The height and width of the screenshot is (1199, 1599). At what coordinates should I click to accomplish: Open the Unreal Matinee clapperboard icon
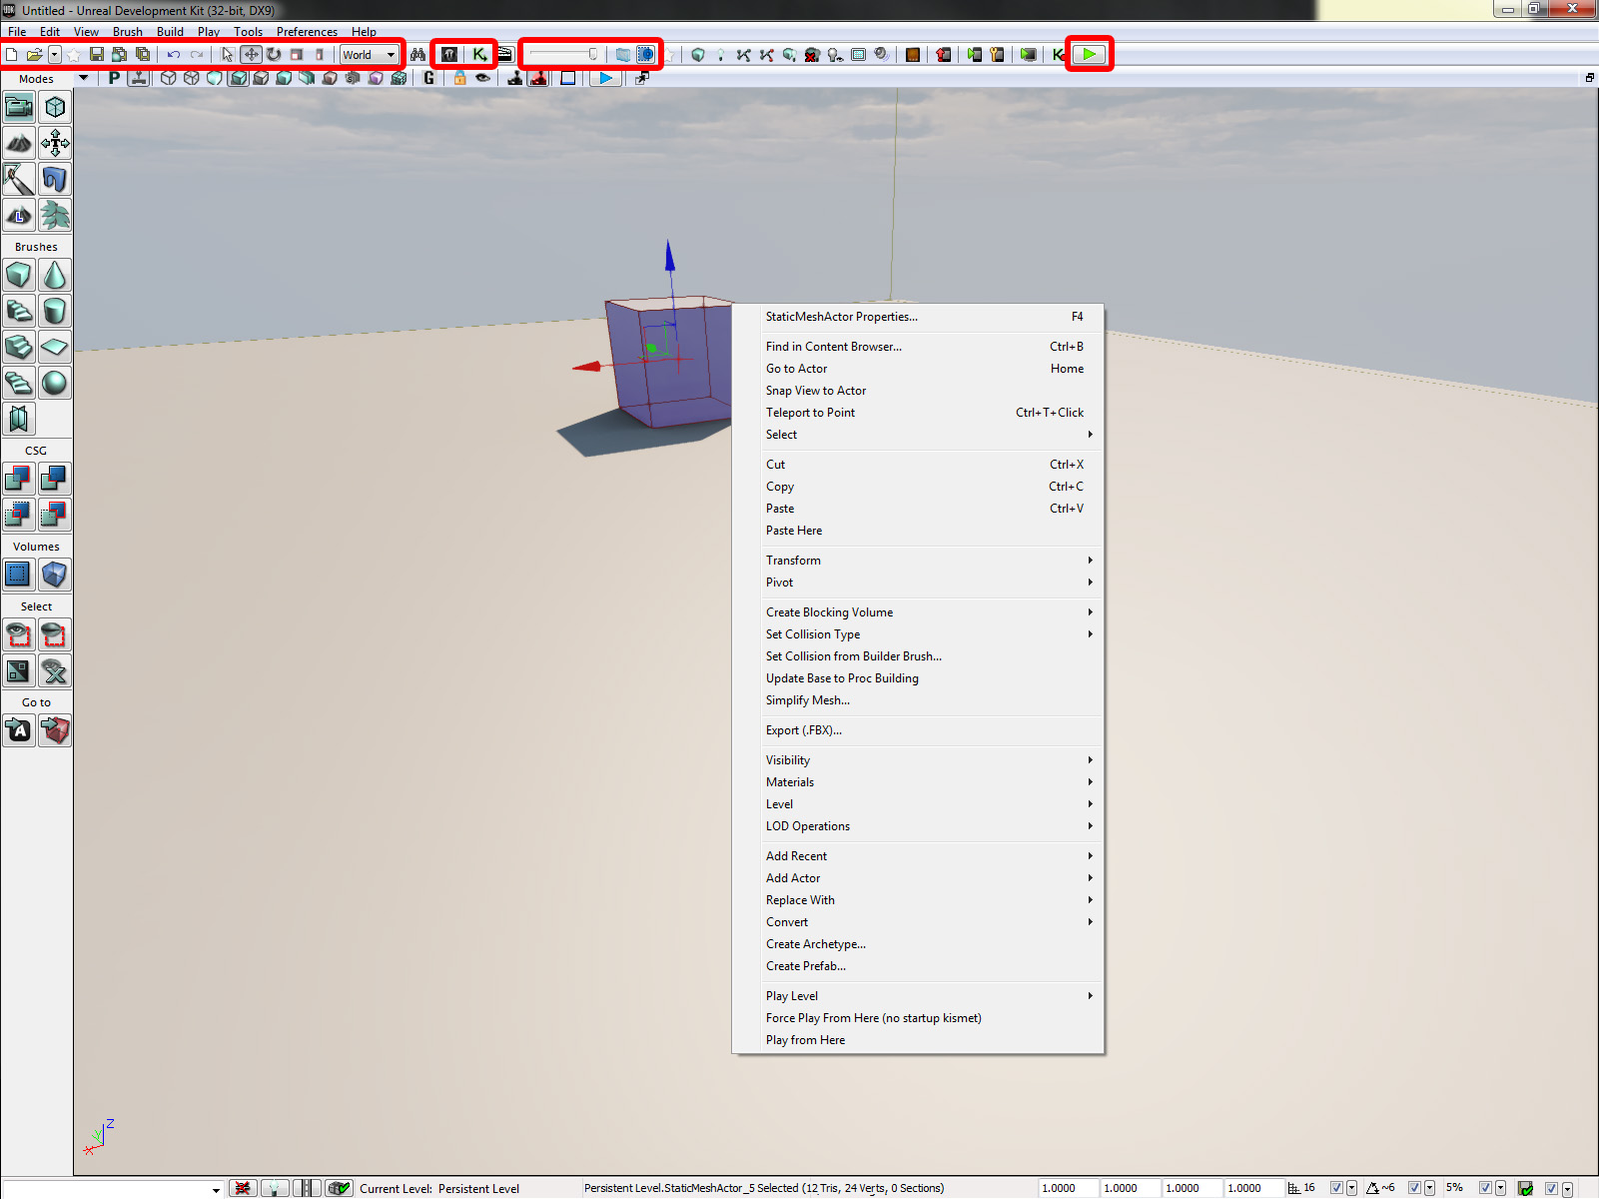pyautogui.click(x=505, y=55)
